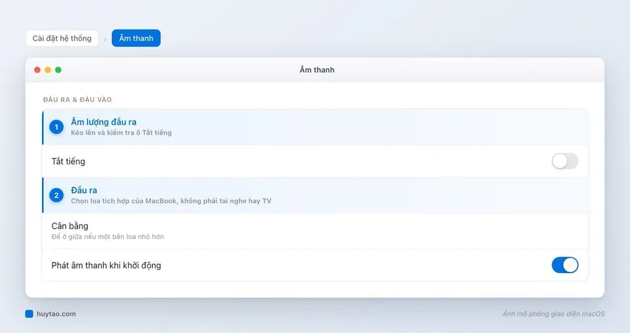Open the huytao.com link
The width and height of the screenshot is (630, 333).
coord(56,314)
